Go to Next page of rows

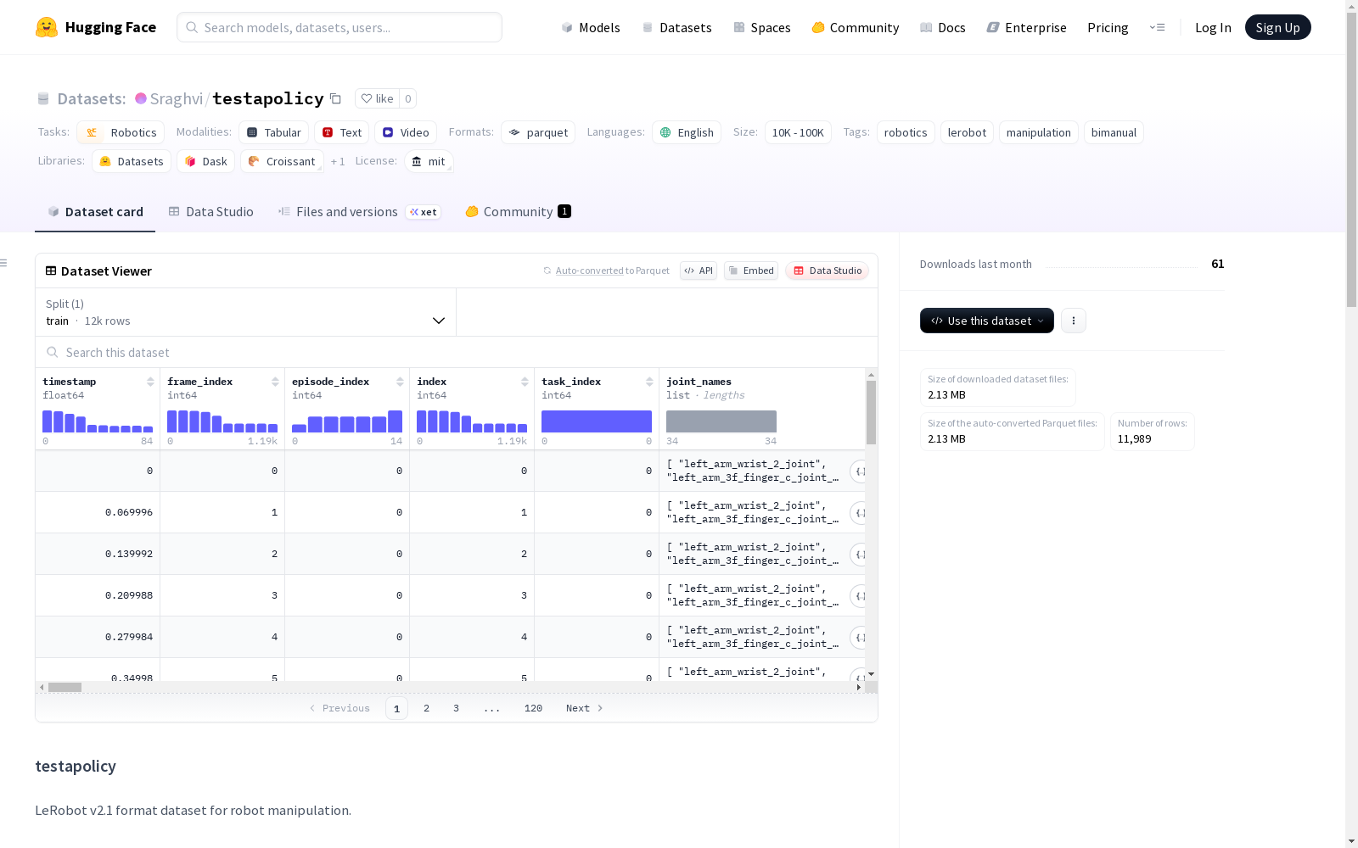pos(585,708)
